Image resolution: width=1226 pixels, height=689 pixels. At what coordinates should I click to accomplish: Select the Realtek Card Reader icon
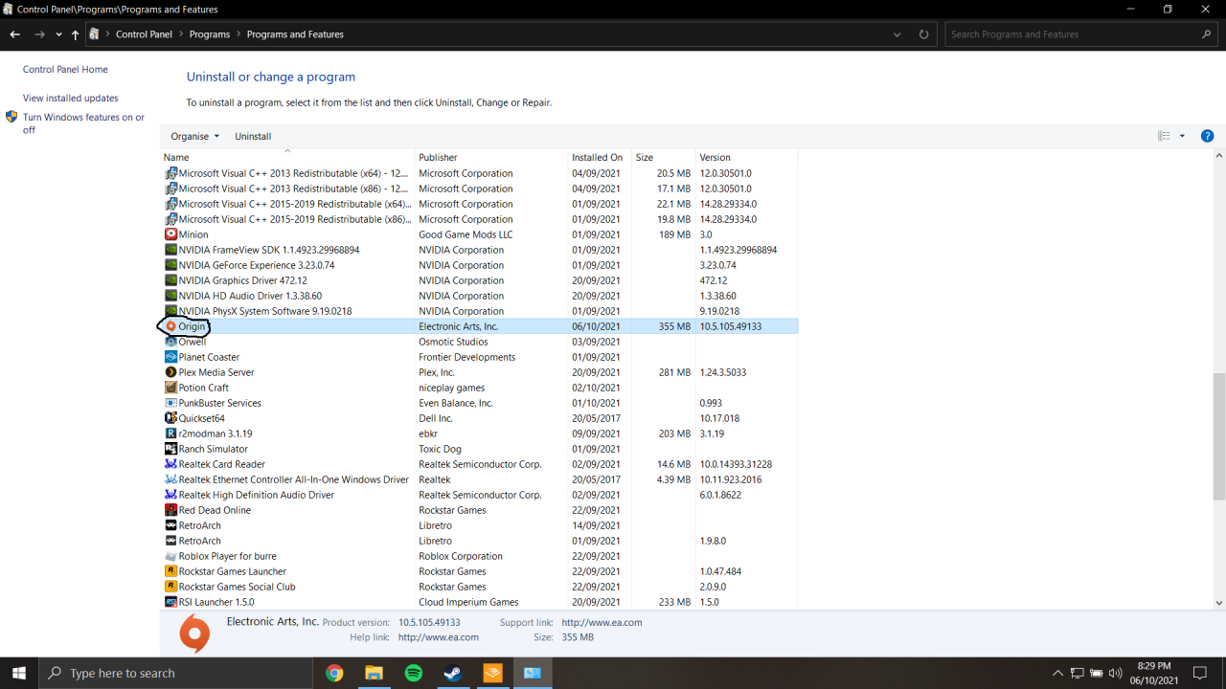170,464
